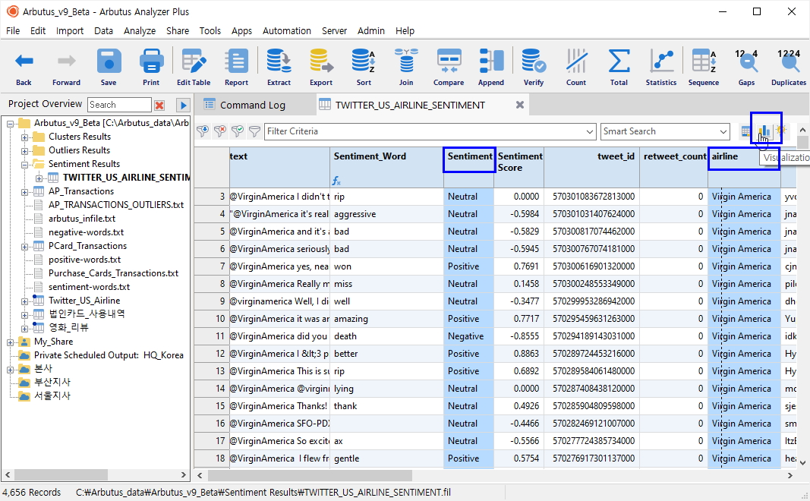This screenshot has height=501, width=810.
Task: Click the Sentiment Score column header
Action: [x=519, y=167]
